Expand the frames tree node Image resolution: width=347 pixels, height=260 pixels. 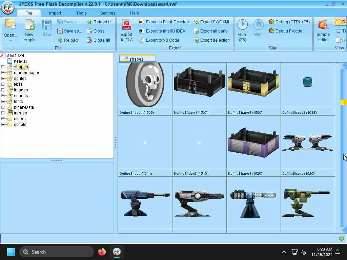[x=3, y=113]
